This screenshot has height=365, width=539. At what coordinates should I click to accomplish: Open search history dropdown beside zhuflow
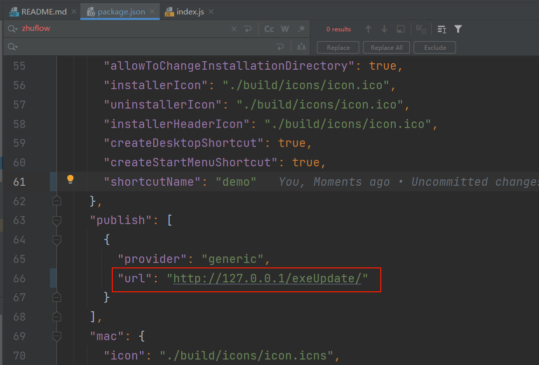pos(13,29)
